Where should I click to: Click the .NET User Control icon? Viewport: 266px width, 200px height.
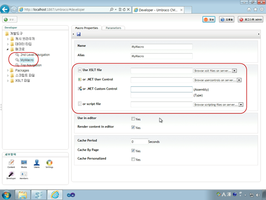(80, 79)
